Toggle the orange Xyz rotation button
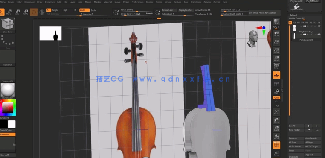325x158 pixels. coord(276,98)
